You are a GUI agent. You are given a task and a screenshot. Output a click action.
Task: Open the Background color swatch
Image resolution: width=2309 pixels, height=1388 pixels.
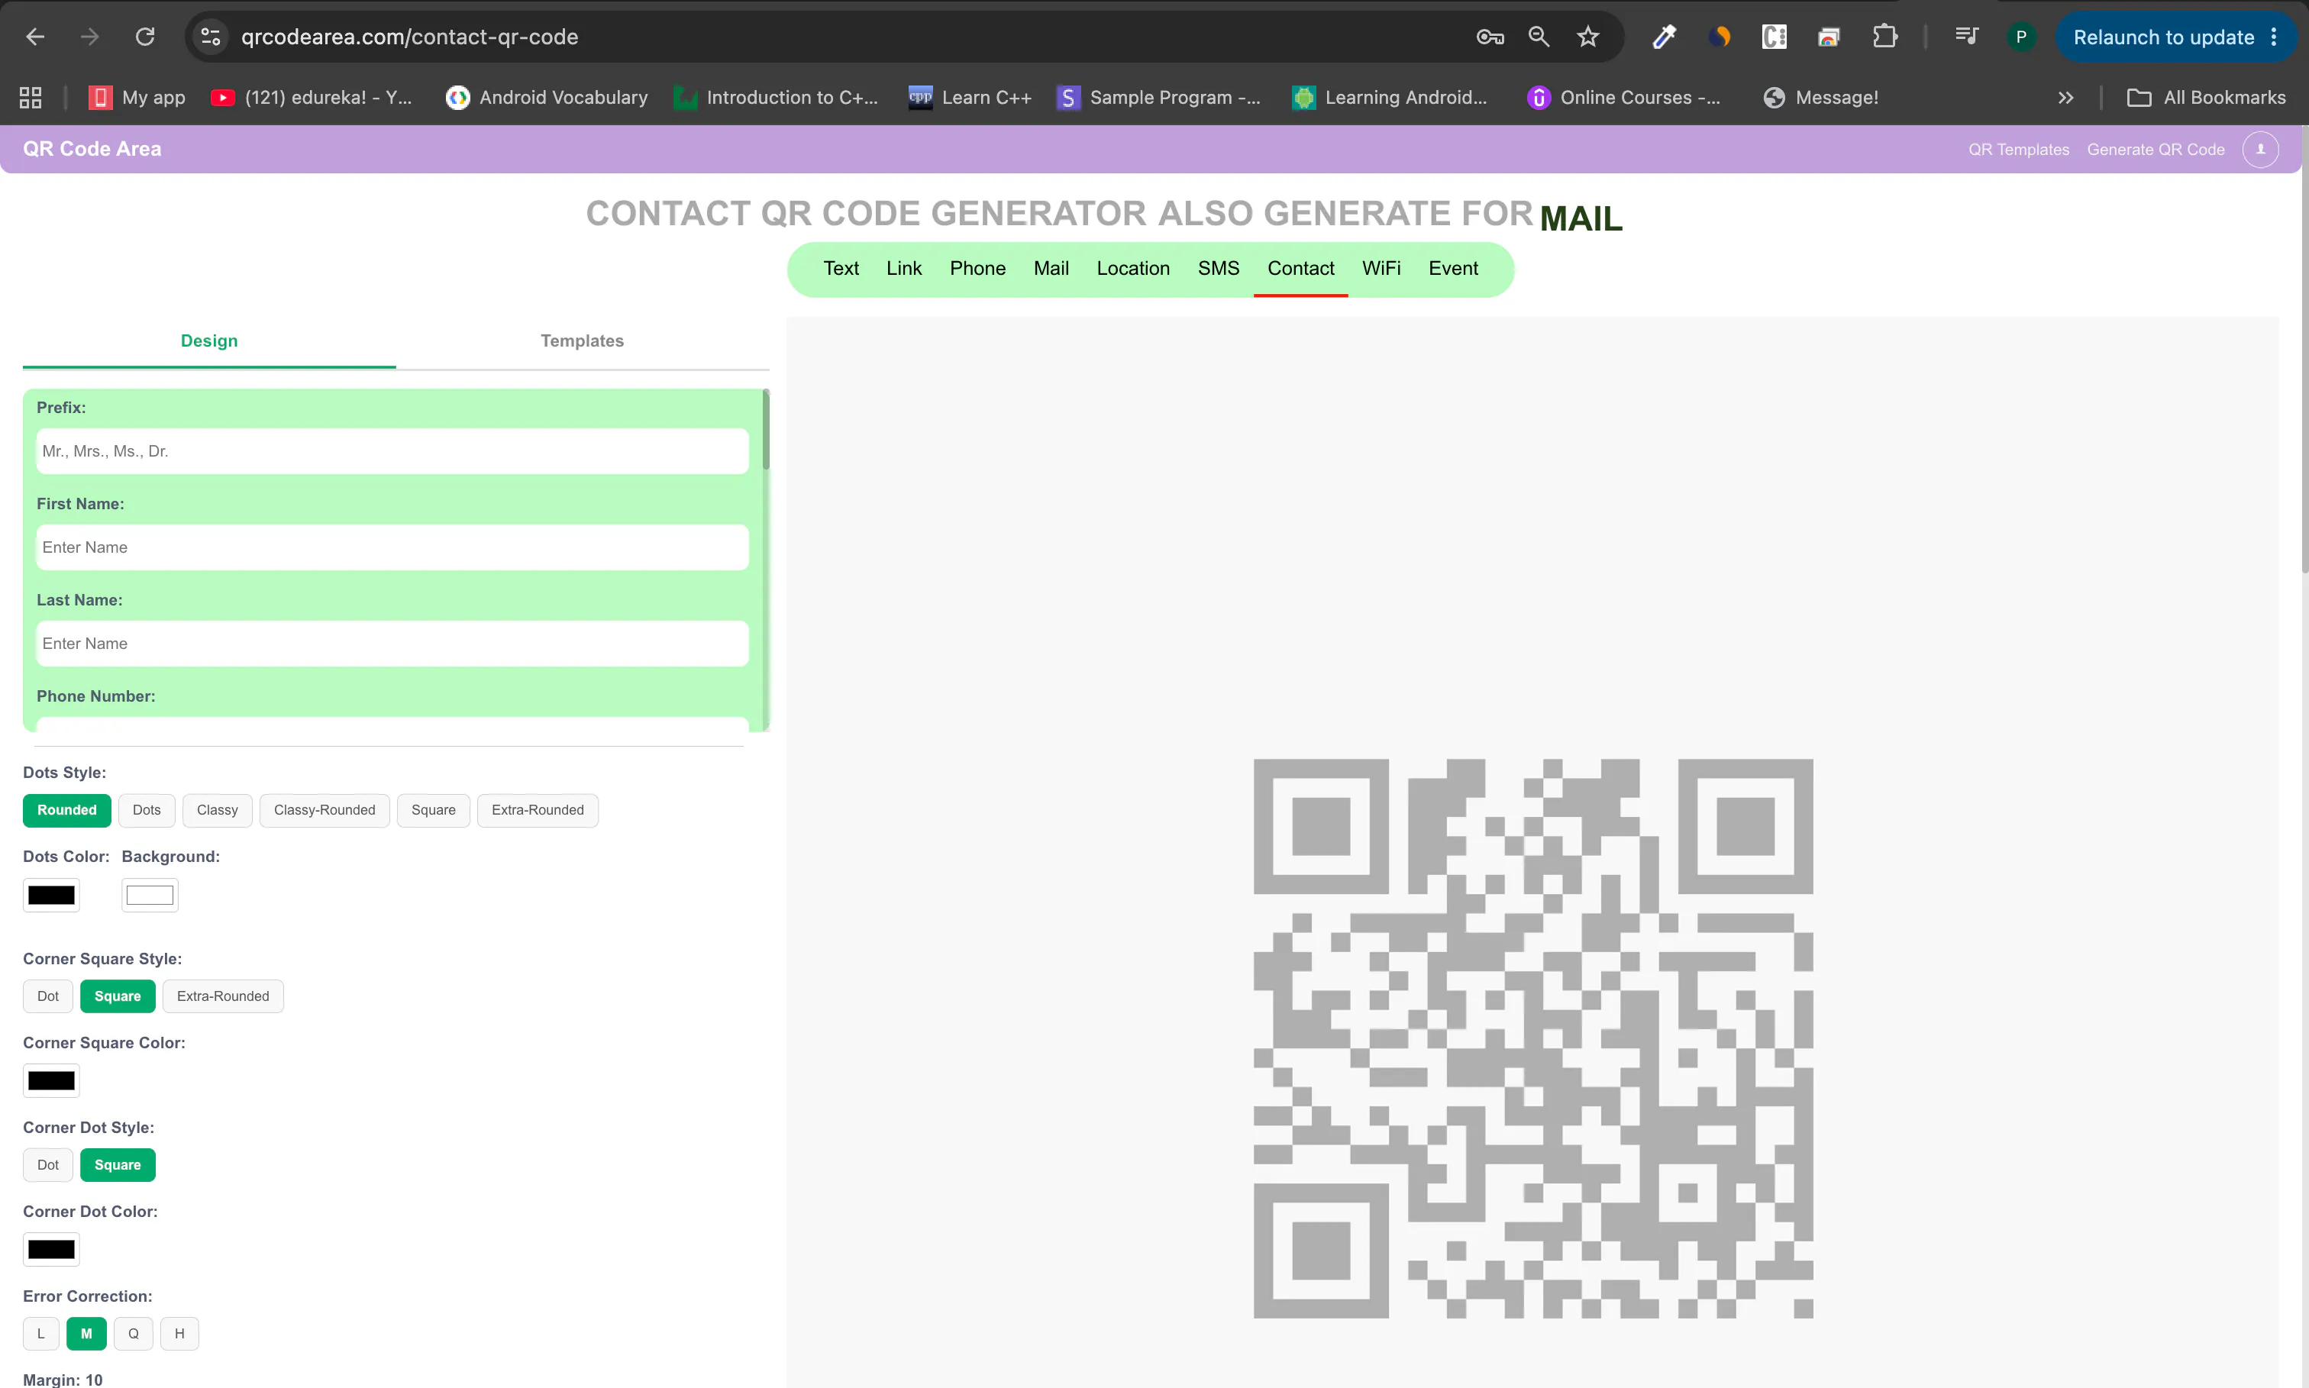tap(150, 895)
